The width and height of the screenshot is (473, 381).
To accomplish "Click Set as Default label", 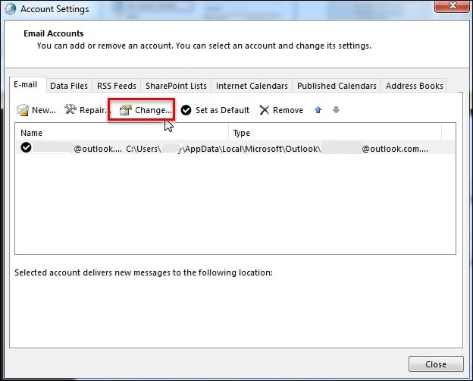I will click(x=222, y=110).
